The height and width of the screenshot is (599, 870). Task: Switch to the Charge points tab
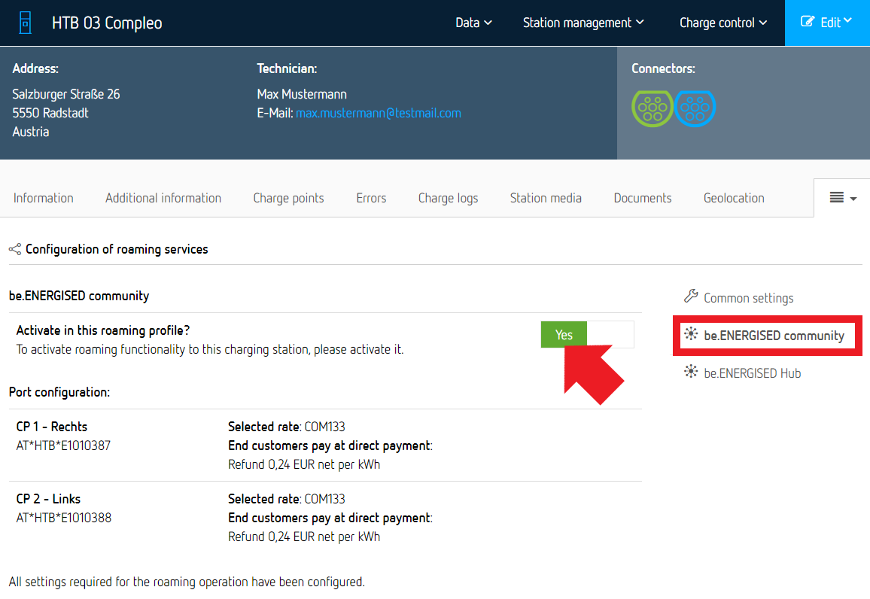coord(288,198)
